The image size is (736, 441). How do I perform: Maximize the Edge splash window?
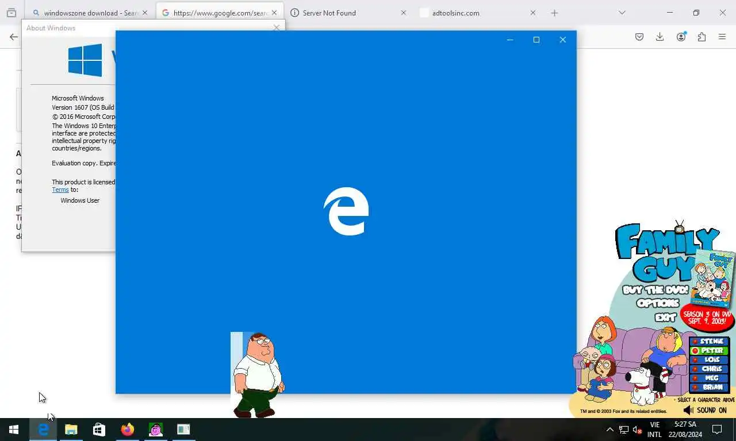click(536, 40)
